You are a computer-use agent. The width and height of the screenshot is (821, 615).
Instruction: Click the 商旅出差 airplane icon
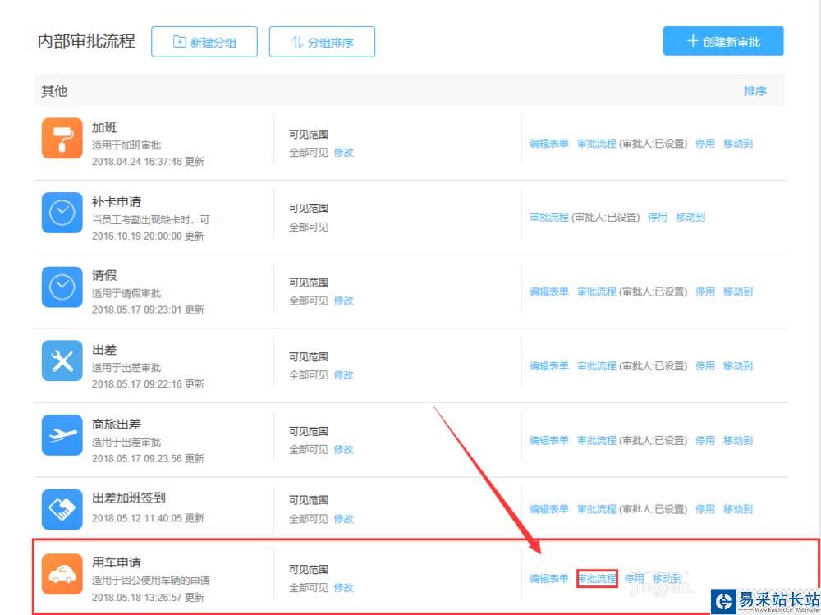click(62, 435)
